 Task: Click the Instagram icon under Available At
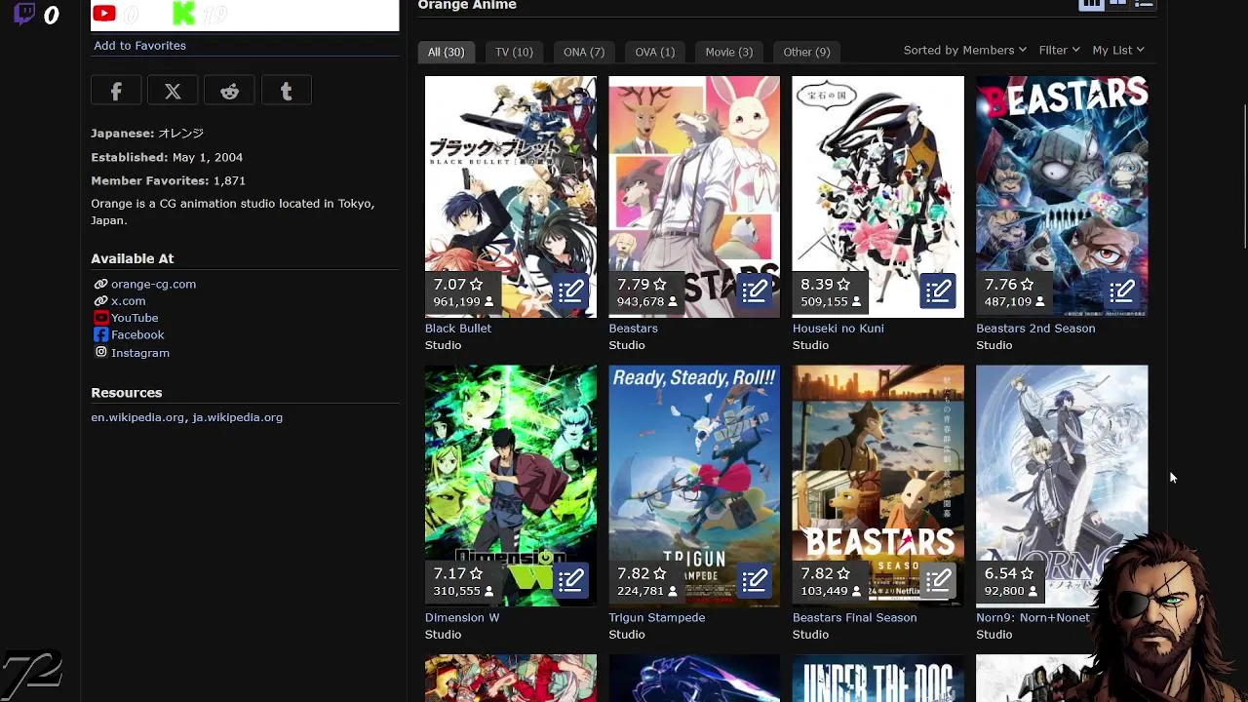click(x=100, y=352)
